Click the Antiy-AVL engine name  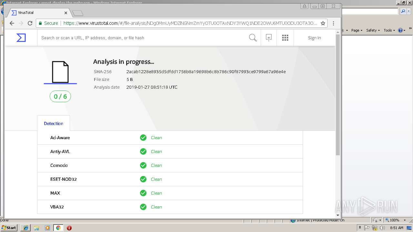[x=60, y=151]
